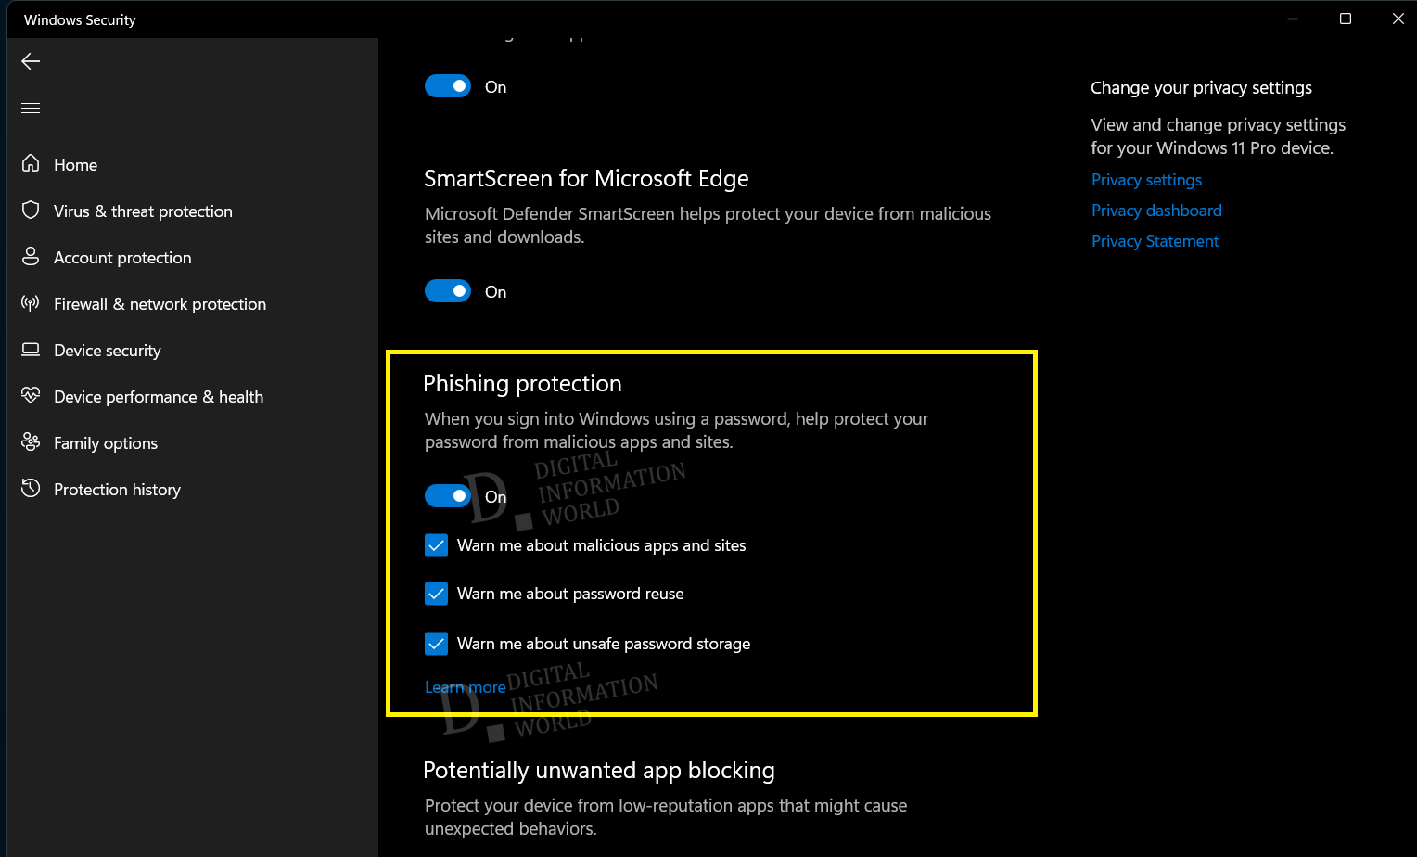This screenshot has height=857, width=1417.
Task: Open the Learn more link
Action: pyautogui.click(x=465, y=687)
